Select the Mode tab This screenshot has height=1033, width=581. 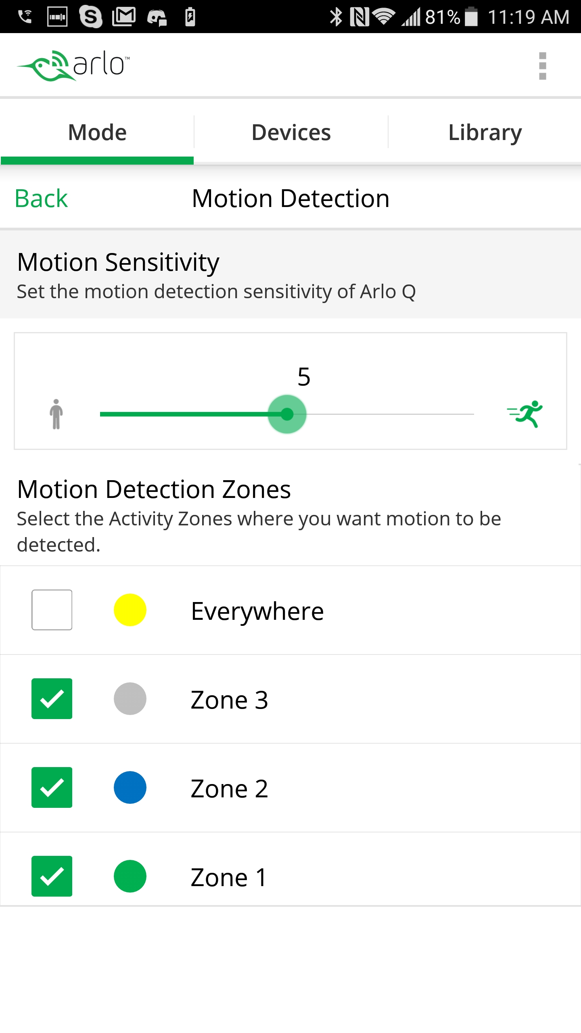[97, 132]
